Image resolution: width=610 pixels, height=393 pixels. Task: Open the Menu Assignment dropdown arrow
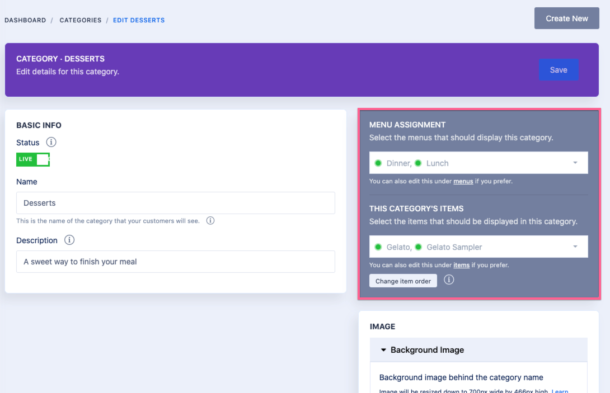[575, 163]
